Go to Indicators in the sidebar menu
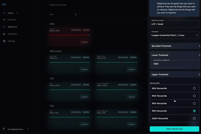The height and width of the screenshot is (134, 201). tap(12, 34)
